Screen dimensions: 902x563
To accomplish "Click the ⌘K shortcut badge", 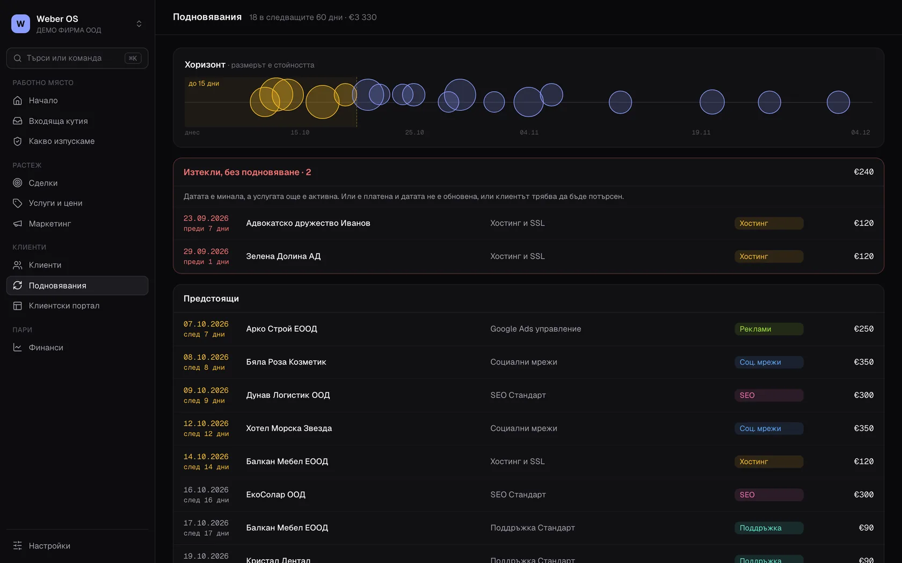I will (x=133, y=58).
